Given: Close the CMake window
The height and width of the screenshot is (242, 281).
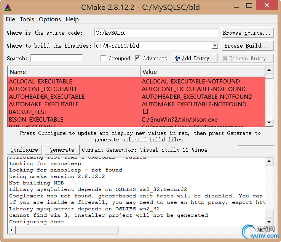Looking at the screenshot, I should tap(267, 5).
